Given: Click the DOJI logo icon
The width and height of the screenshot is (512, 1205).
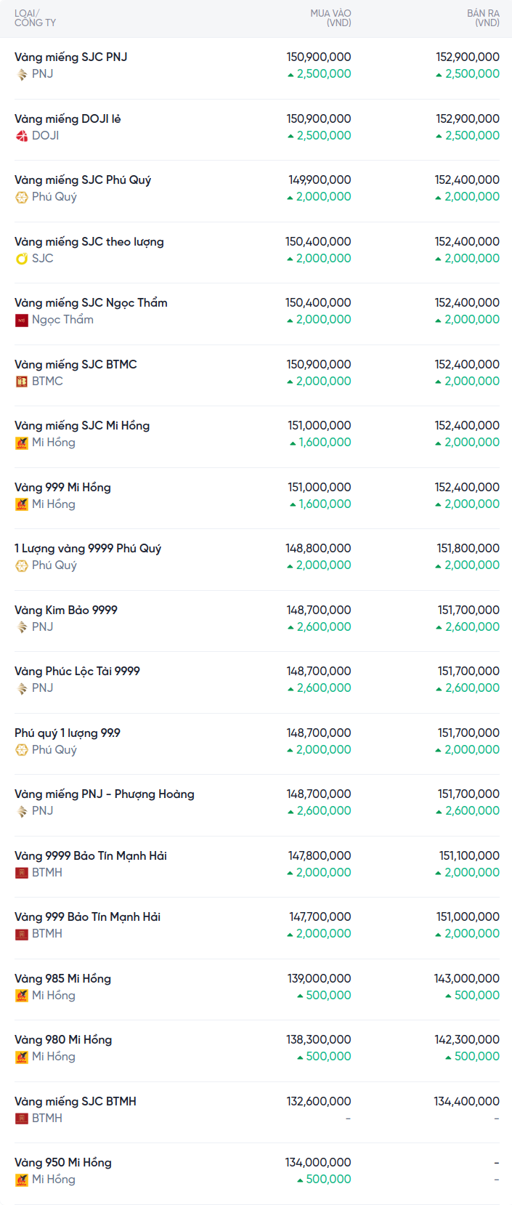Looking at the screenshot, I should 22,136.
